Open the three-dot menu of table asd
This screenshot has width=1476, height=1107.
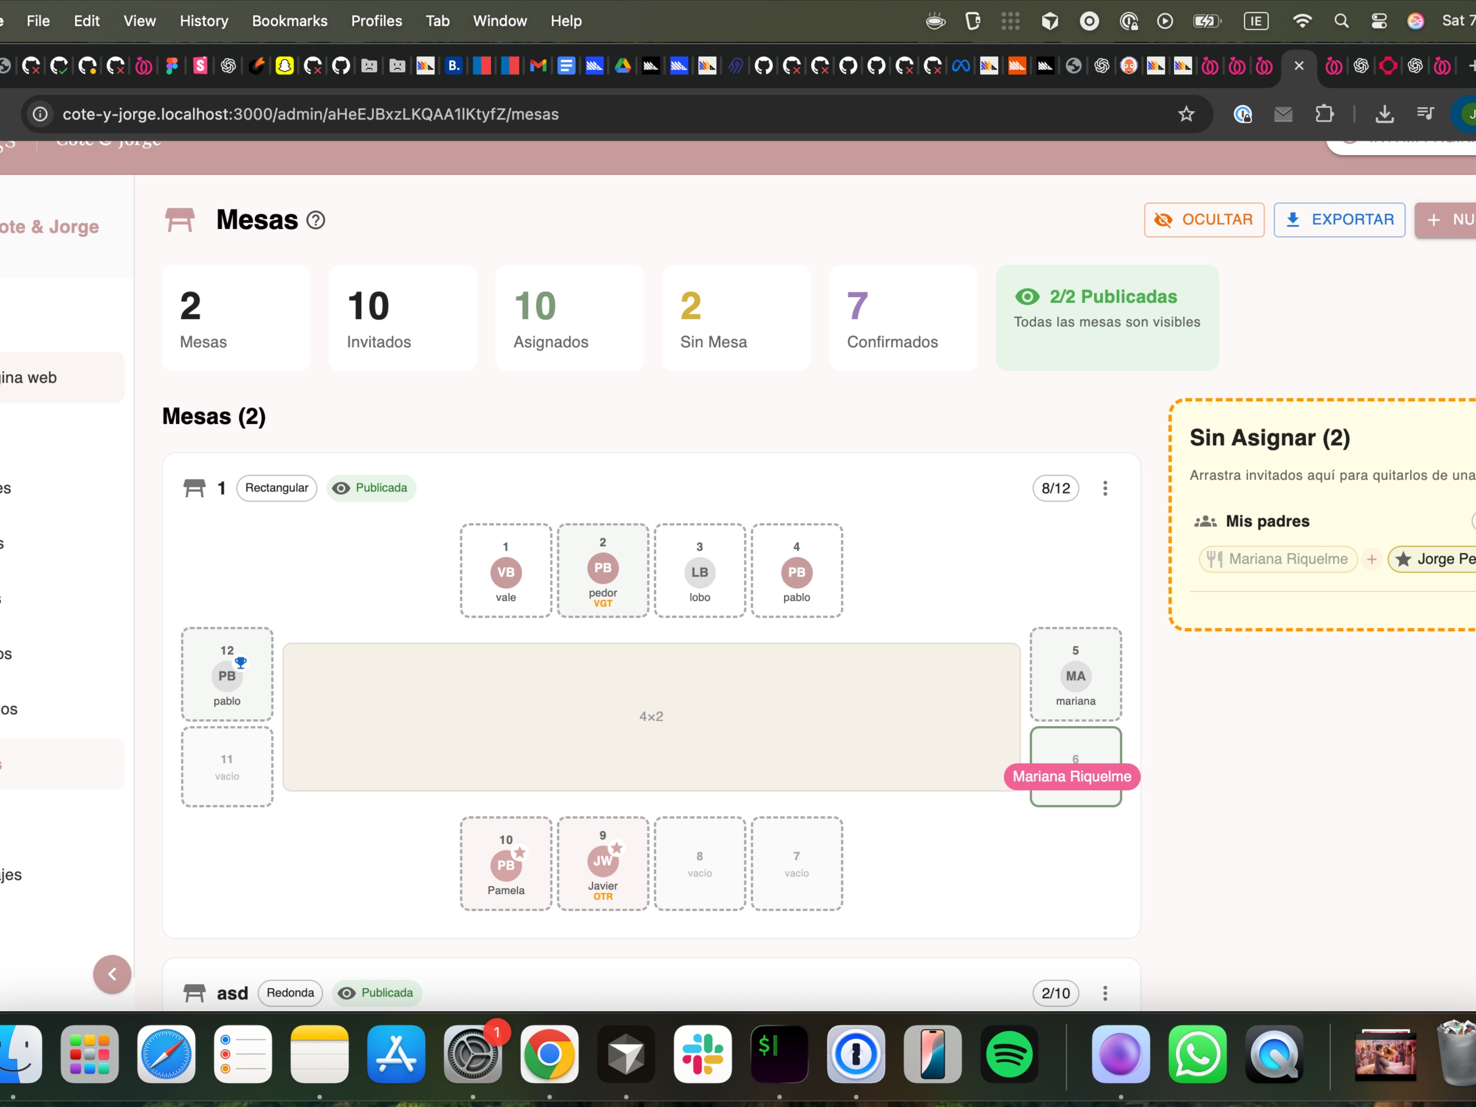click(x=1105, y=993)
